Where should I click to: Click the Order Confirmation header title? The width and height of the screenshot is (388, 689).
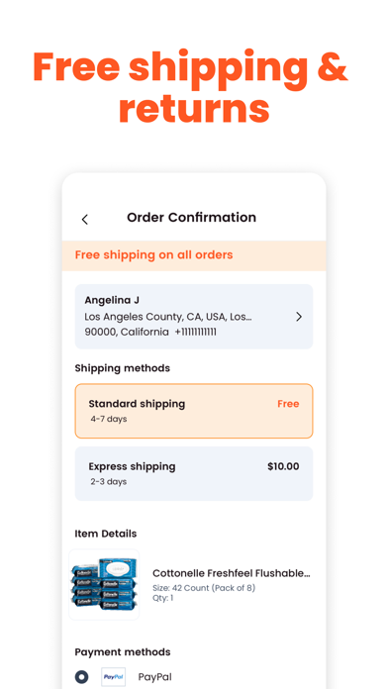(x=192, y=217)
